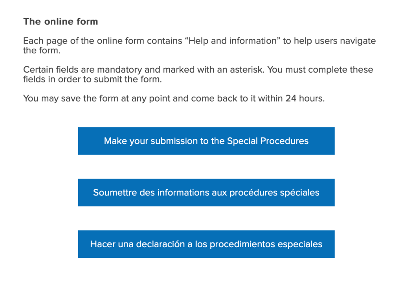Click "procedimientos especiales" in the Spanish button
Screen dimensions: 402x288
(x=266, y=244)
